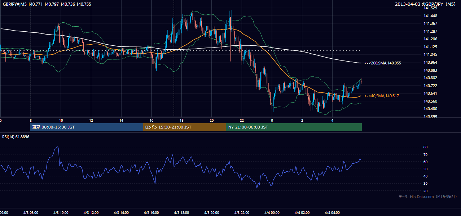Click price axis value 140.883
461x216 pixels.
[430, 70]
